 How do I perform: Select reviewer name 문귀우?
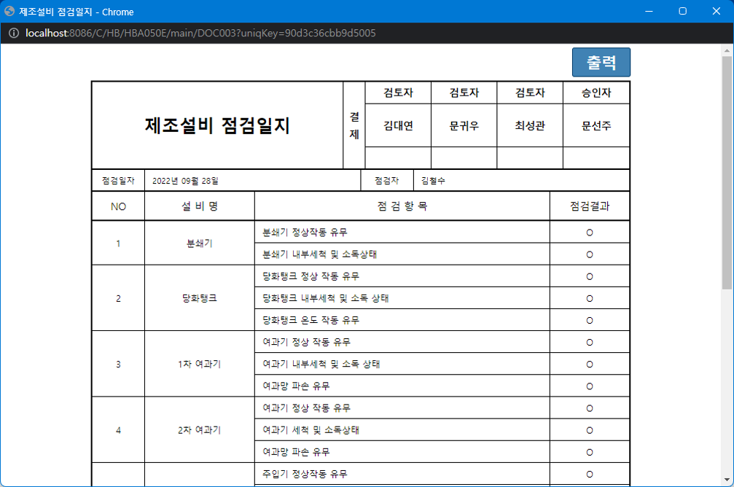[464, 126]
